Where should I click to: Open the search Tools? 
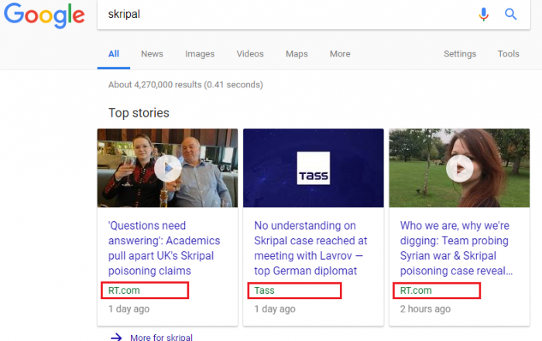(x=509, y=54)
